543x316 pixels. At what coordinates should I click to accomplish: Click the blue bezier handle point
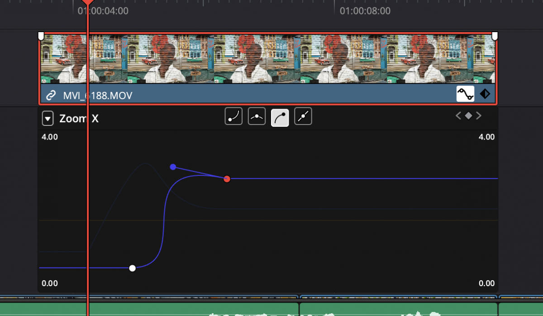[x=173, y=167]
